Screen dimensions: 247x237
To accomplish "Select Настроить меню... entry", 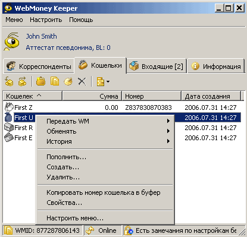I will click(105, 218).
